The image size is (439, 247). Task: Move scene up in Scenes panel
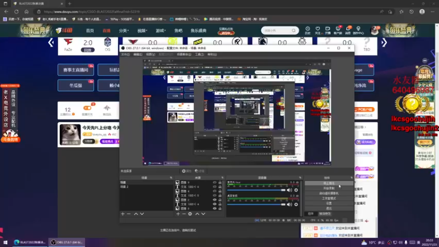click(136, 214)
